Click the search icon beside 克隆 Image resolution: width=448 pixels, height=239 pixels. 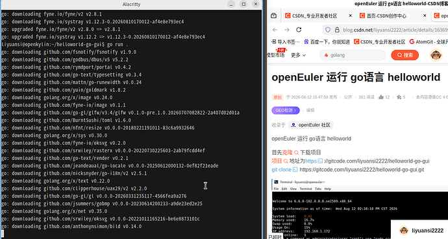click(296, 152)
